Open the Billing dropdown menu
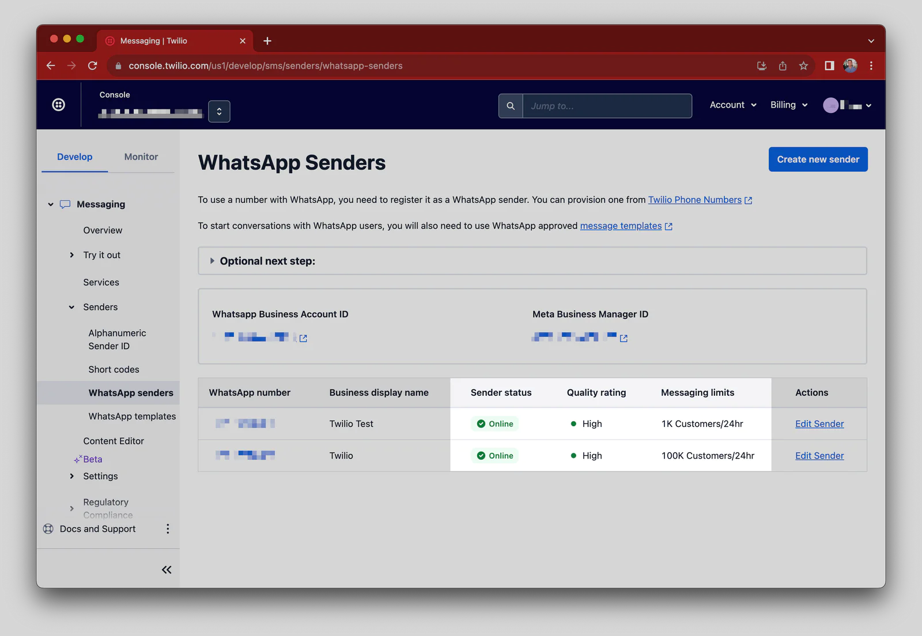 [789, 105]
